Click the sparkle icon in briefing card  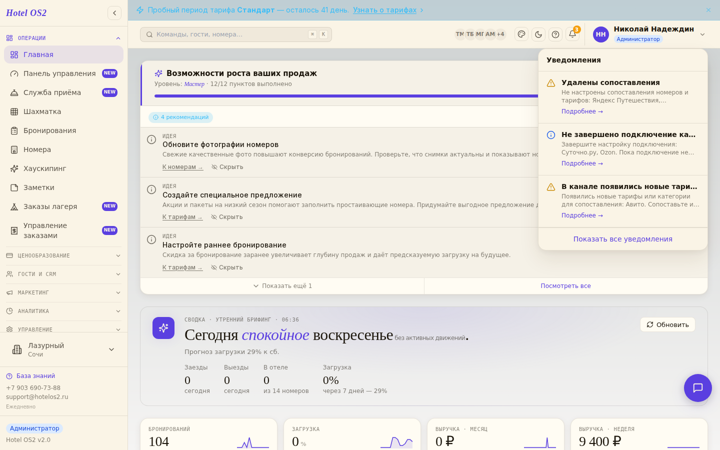pos(163,328)
